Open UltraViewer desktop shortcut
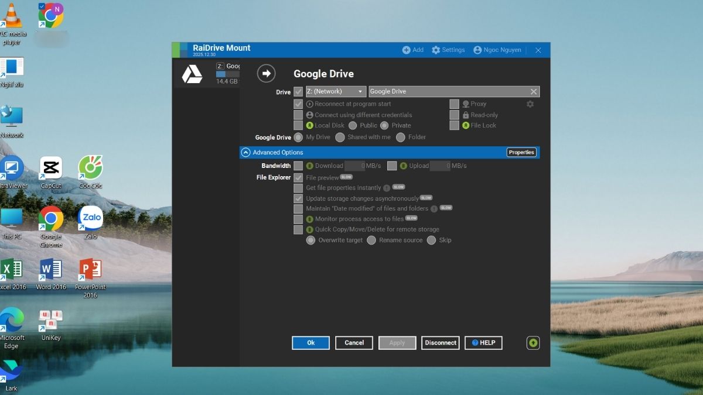Image resolution: width=703 pixels, height=395 pixels. pyautogui.click(x=12, y=172)
